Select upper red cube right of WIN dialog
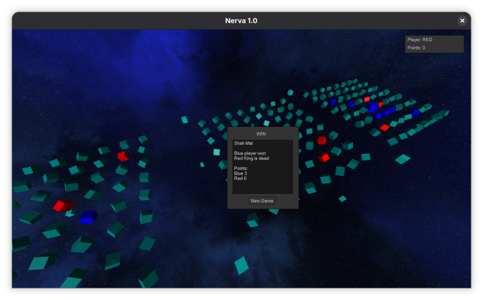Image resolution: width=483 pixels, height=300 pixels. tap(321, 140)
